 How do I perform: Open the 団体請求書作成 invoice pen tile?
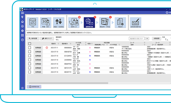click(136, 22)
